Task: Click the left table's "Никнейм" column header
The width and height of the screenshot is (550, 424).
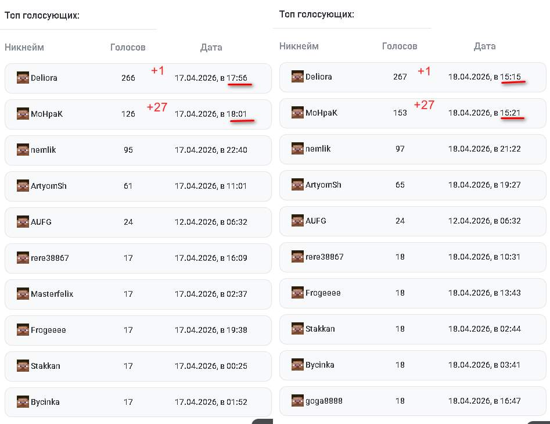Action: click(24, 47)
